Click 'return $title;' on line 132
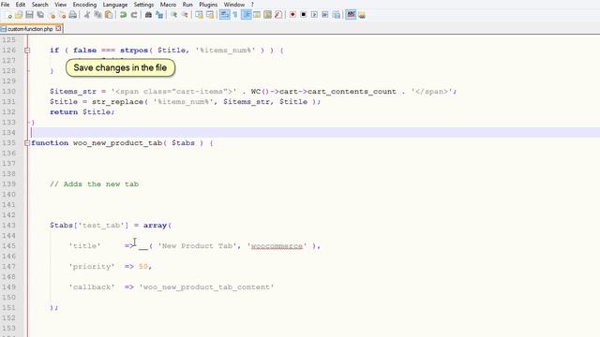This screenshot has width=600, height=337. (x=82, y=112)
